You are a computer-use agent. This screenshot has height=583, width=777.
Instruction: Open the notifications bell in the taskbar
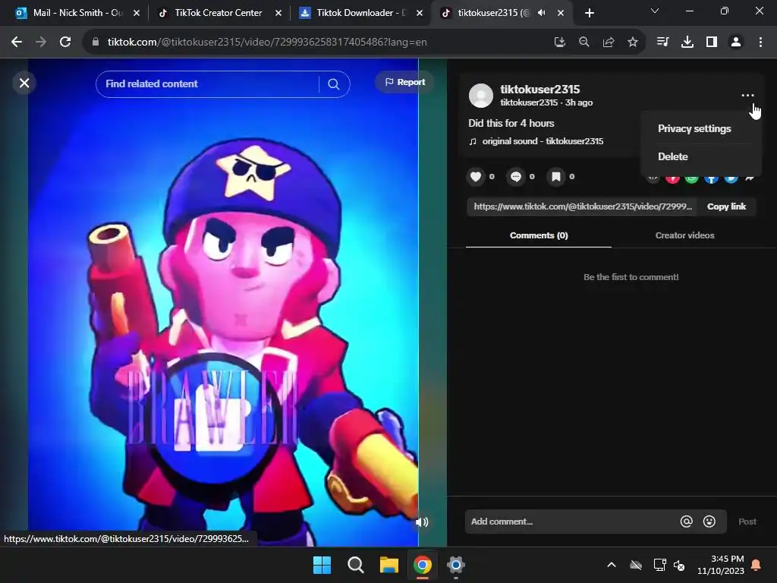[757, 565]
